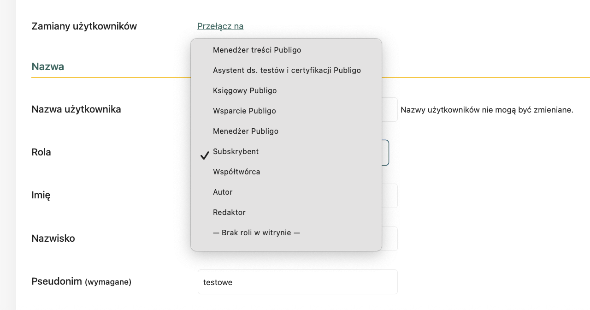Select Menedżer treści Publigo role
This screenshot has width=590, height=310.
click(257, 50)
